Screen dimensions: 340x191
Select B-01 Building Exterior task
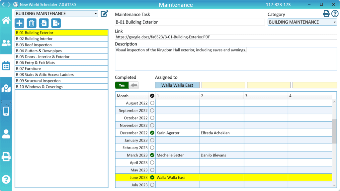tap(61, 33)
